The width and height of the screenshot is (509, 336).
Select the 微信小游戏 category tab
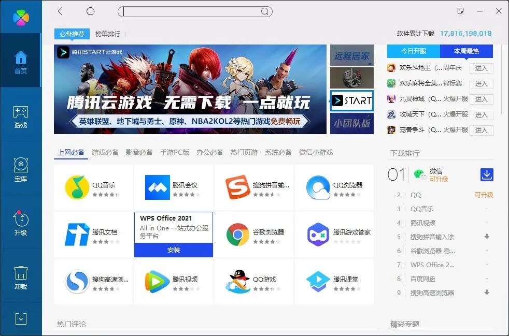point(316,152)
